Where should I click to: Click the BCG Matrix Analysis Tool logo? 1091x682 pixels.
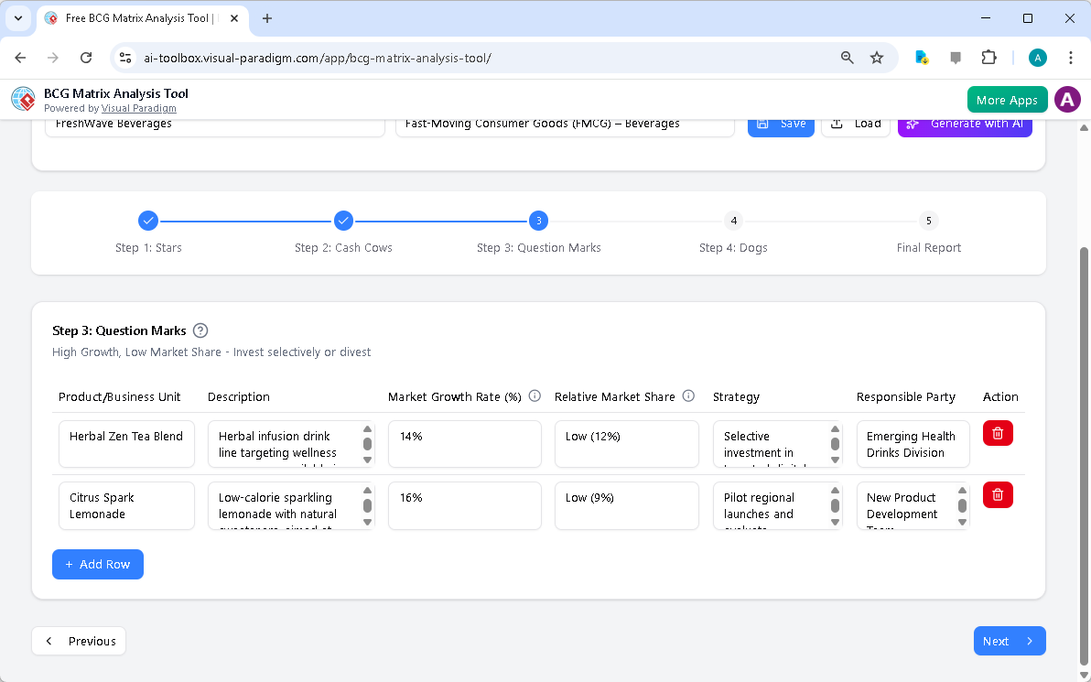click(x=22, y=99)
